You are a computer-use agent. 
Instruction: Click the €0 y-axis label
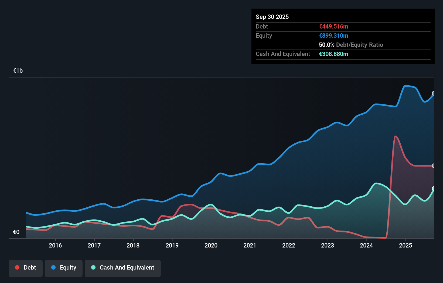tap(16, 232)
